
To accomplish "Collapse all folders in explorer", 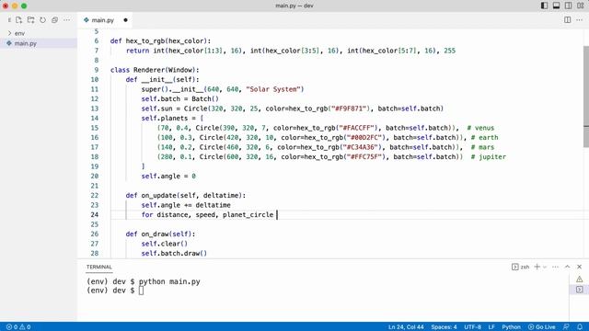I will point(55,20).
